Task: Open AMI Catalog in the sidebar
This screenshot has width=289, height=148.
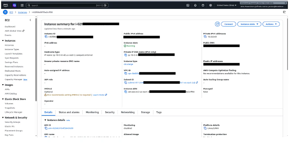Action: pos(11,93)
